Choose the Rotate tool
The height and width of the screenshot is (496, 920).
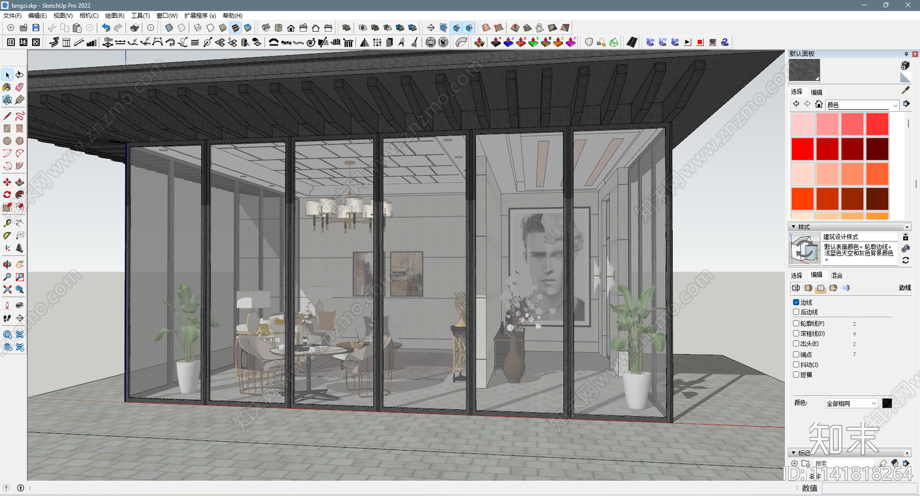(x=7, y=194)
